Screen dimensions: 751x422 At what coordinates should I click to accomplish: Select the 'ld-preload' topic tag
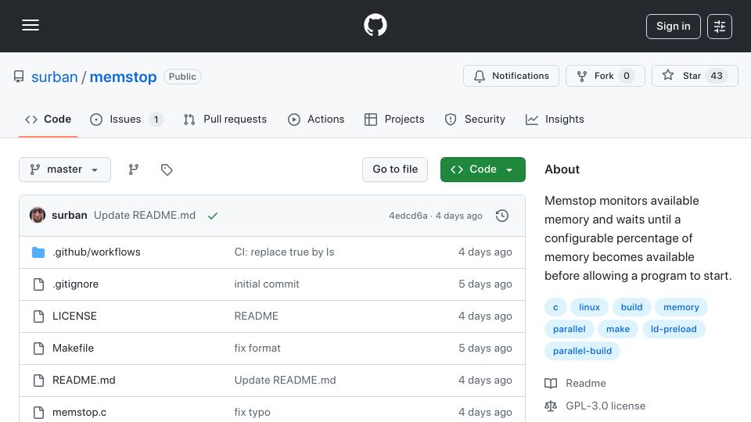coord(674,329)
